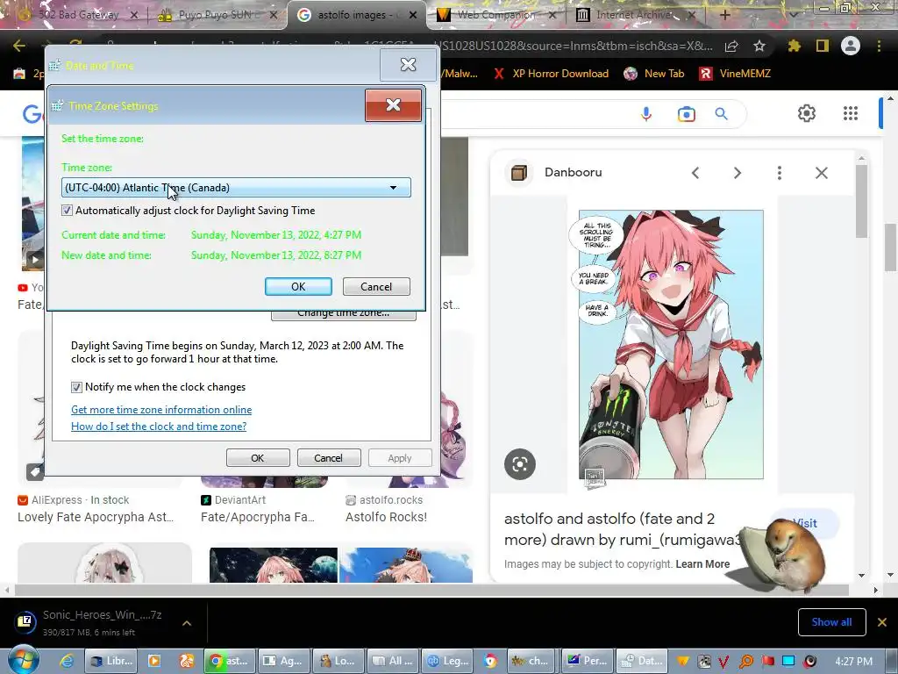Open the VineMEMZ bookmark
898x674 pixels.
[736, 74]
